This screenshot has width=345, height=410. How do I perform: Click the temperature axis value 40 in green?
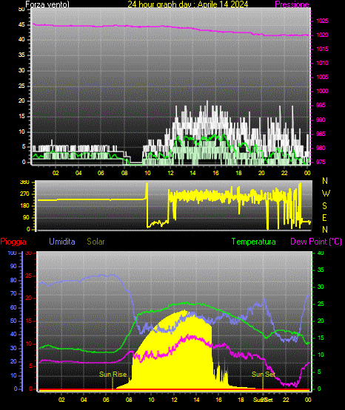click(321, 253)
